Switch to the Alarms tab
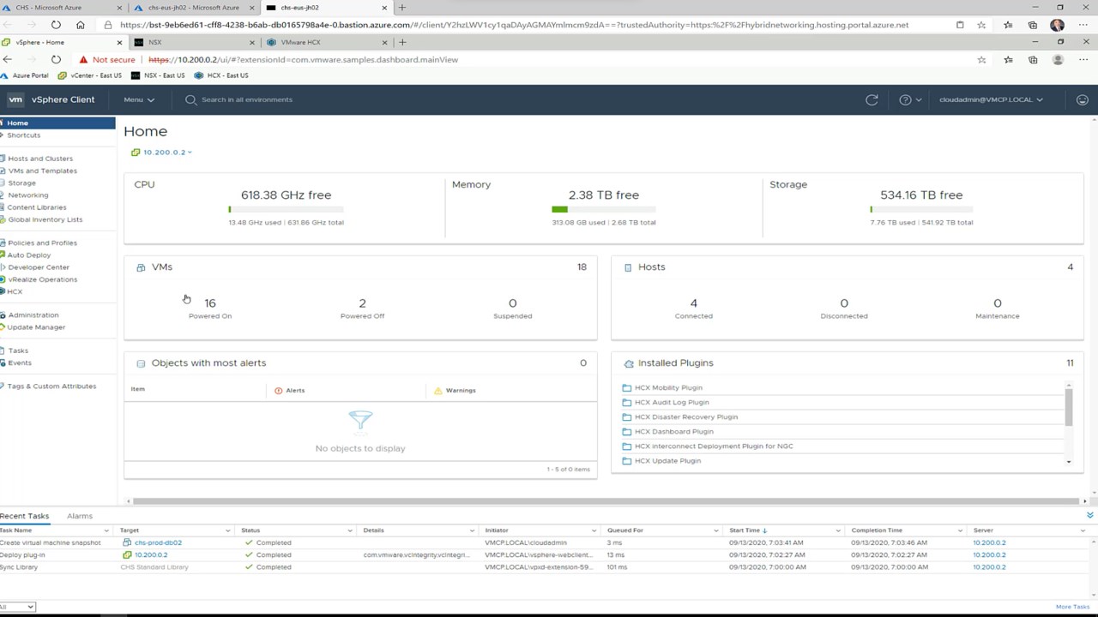1098x617 pixels. (x=79, y=516)
